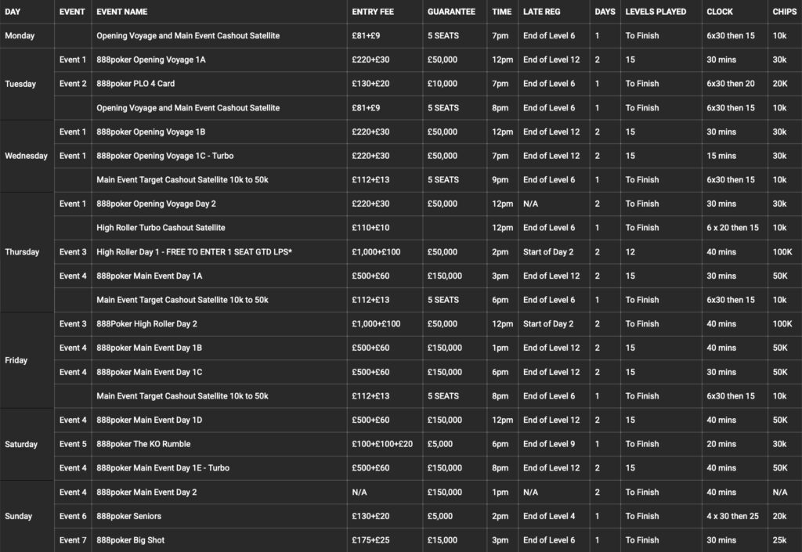
Task: Click 888poker Opening Voyage 1B event name
Action: coord(151,132)
